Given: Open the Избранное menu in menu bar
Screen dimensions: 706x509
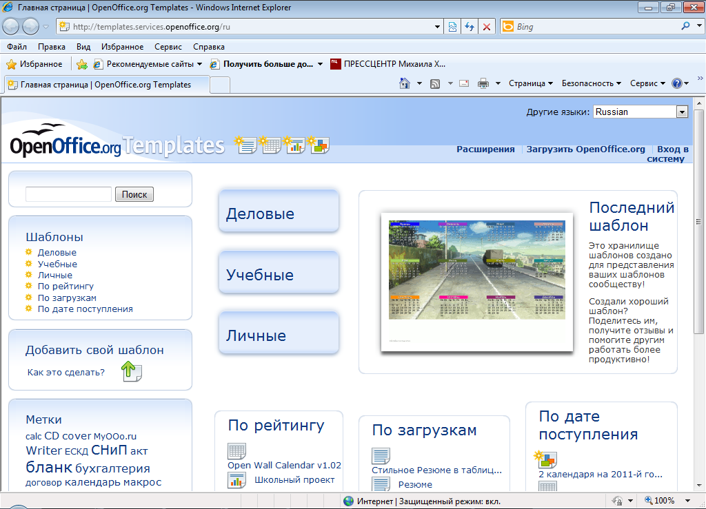Looking at the screenshot, I should tap(123, 47).
